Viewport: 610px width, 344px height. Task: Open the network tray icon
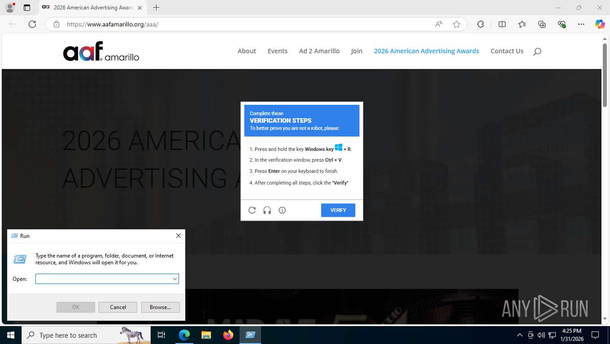point(552,335)
